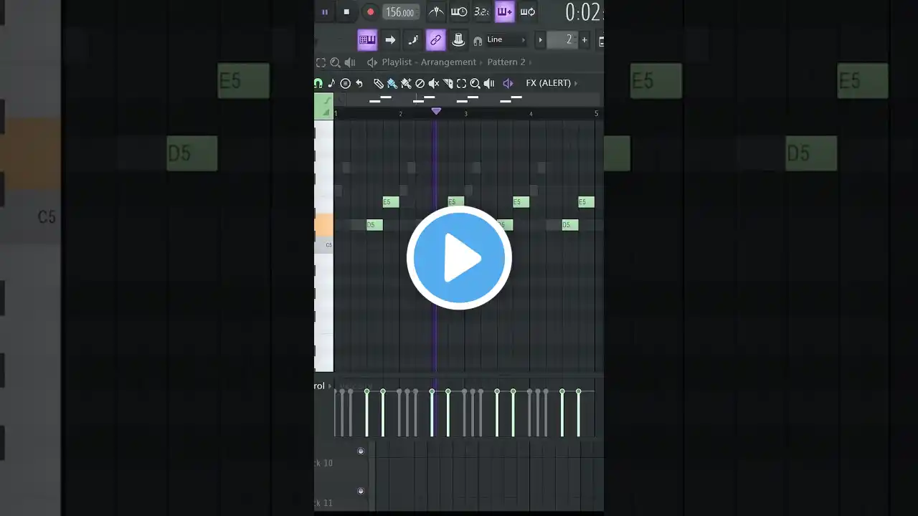The height and width of the screenshot is (516, 918).
Task: Expand the Control arrow above velocity lane
Action: 329,386
